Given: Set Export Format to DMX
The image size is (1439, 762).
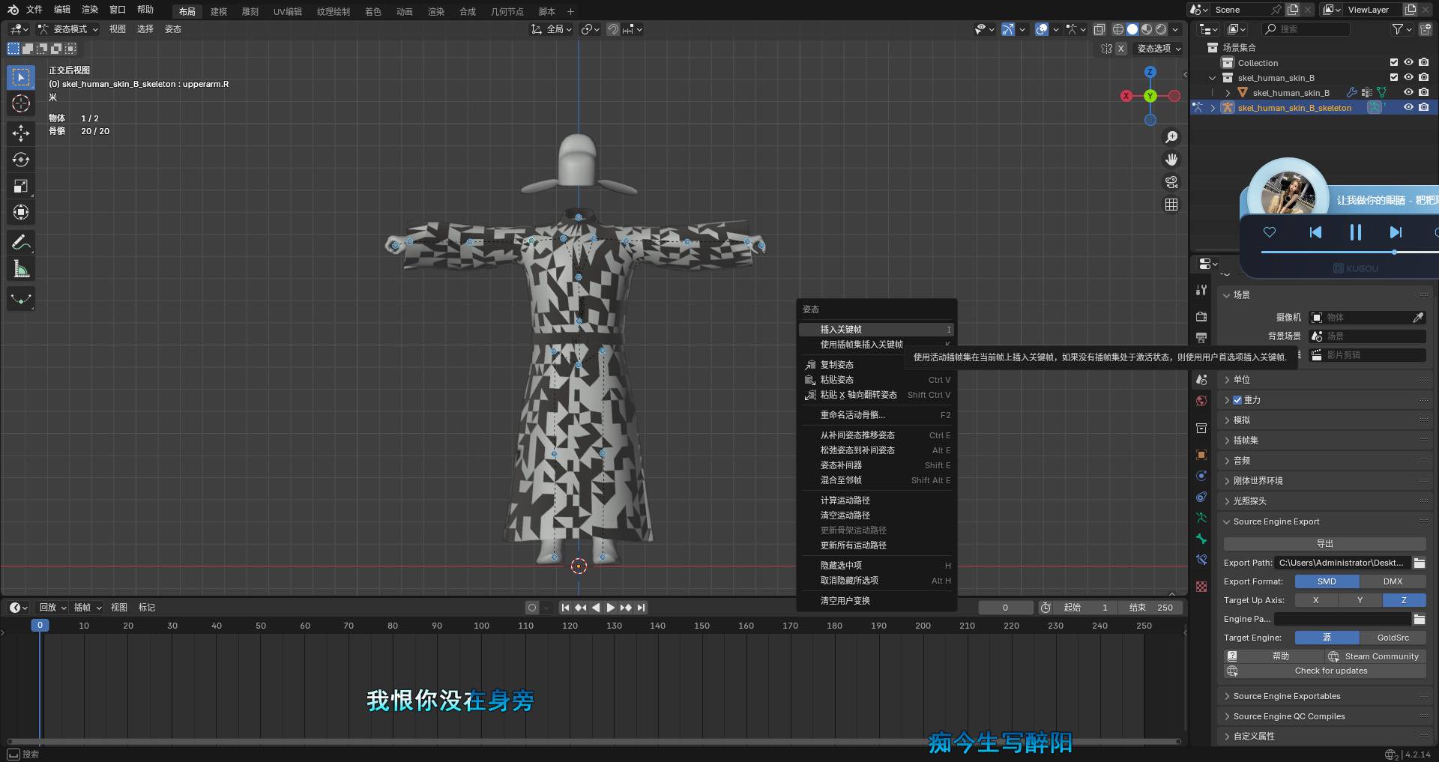Looking at the screenshot, I should tap(1393, 581).
